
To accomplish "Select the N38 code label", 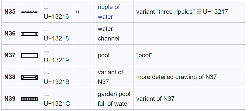I will point(10,77).
